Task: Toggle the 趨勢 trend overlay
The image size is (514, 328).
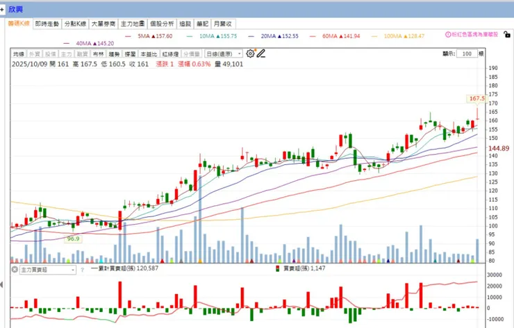Action: click(114, 54)
